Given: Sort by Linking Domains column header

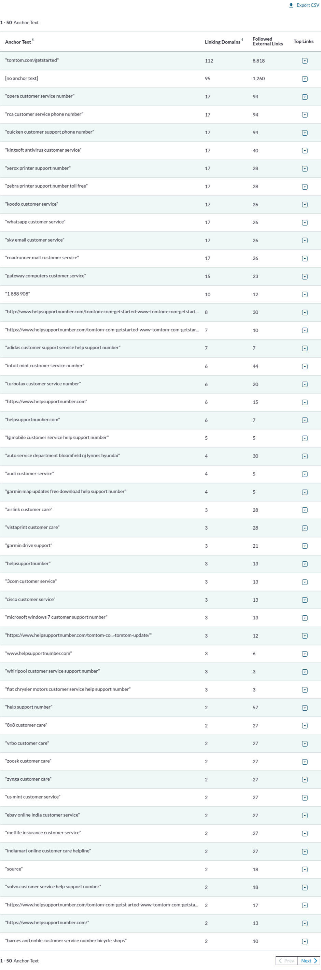Looking at the screenshot, I should (x=222, y=42).
